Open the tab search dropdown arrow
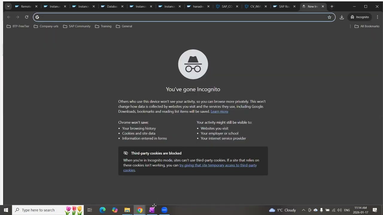 pos(8,6)
